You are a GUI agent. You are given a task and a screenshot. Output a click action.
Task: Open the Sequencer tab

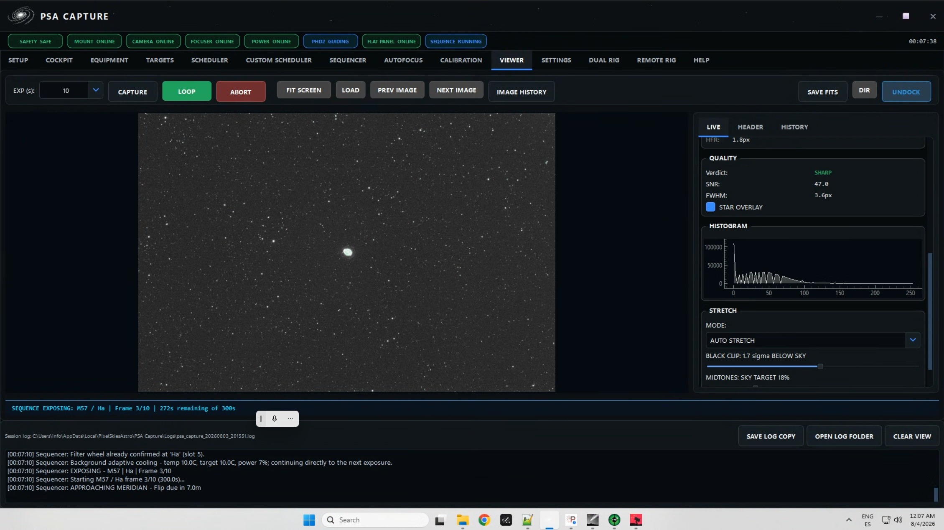(348, 60)
